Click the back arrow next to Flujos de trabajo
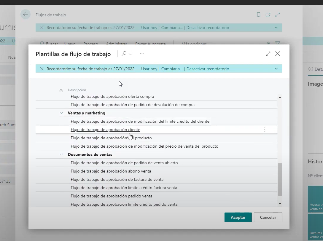The image size is (323, 241). point(26,15)
